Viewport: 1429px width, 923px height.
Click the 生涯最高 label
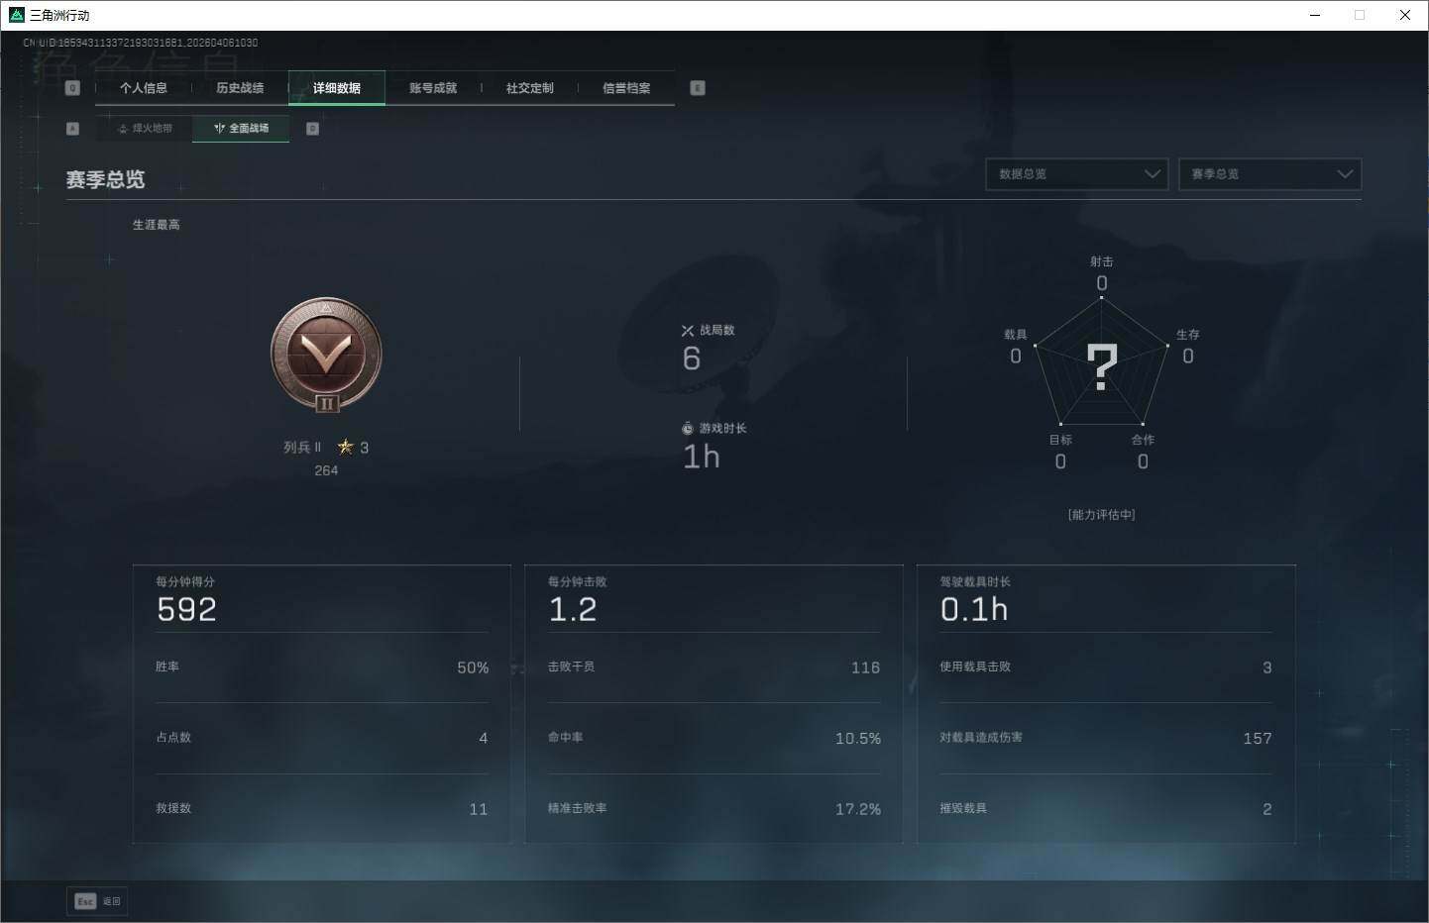coord(157,225)
